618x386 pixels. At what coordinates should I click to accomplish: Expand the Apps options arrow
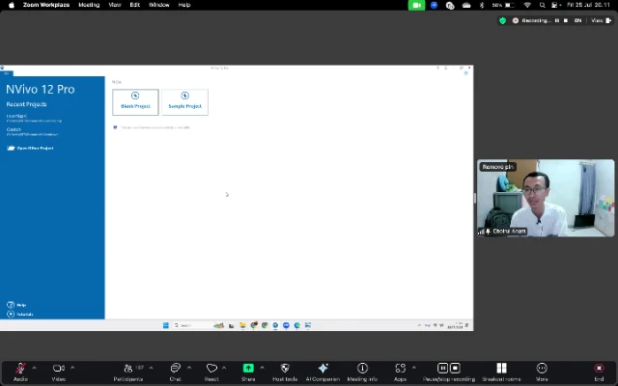(x=414, y=368)
